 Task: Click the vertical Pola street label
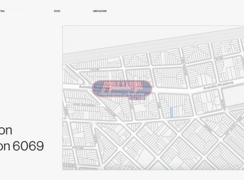point(159,105)
